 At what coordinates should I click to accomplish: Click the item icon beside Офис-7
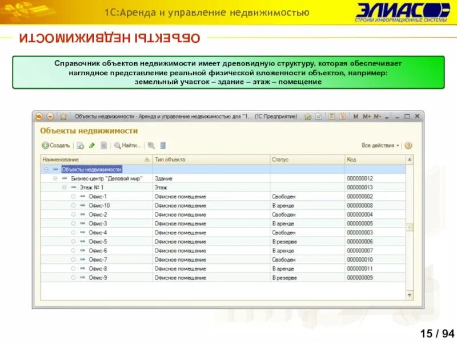click(83, 259)
